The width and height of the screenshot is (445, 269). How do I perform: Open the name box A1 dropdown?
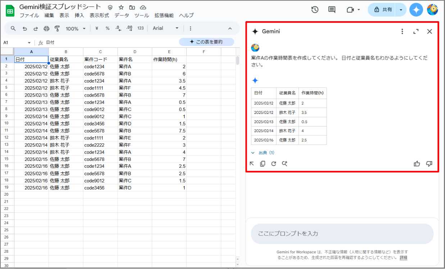click(29, 42)
